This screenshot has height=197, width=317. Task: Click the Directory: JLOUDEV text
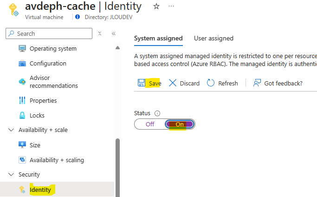[109, 17]
